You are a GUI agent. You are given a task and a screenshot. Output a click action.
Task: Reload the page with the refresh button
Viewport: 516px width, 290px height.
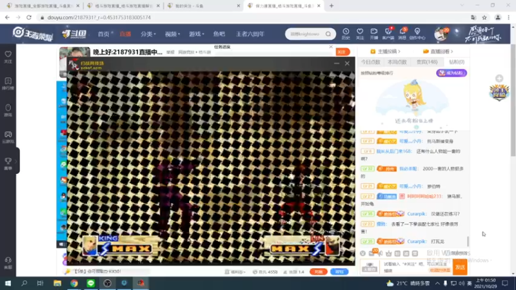pos(29,17)
